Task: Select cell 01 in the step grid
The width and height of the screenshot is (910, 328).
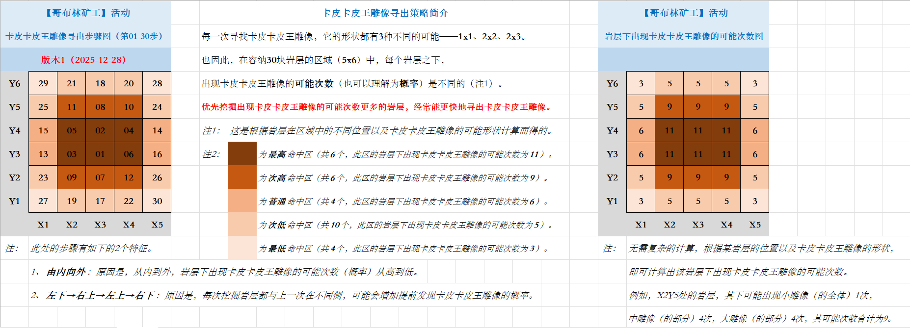Action: click(x=100, y=154)
